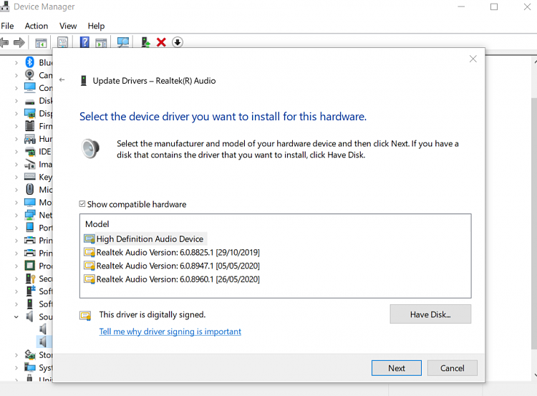Close the Update Drivers dialog
The width and height of the screenshot is (537, 396).
coord(473,59)
